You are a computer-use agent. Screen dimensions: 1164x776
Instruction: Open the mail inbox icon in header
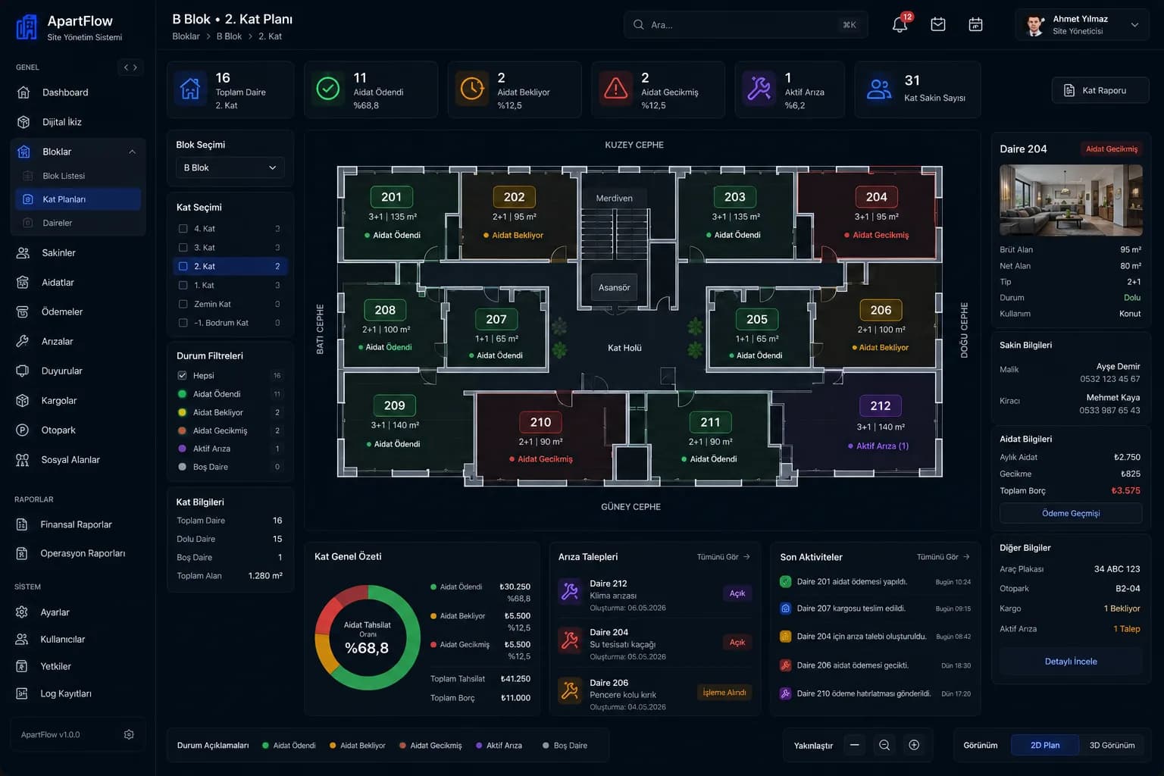click(x=938, y=25)
